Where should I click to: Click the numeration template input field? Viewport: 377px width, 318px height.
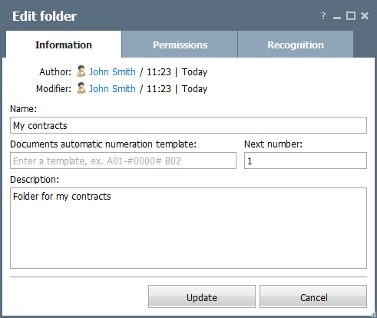[x=123, y=161]
